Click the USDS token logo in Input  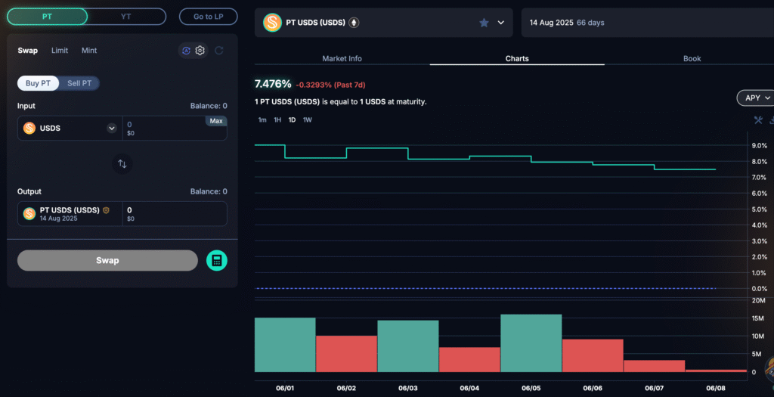point(29,129)
